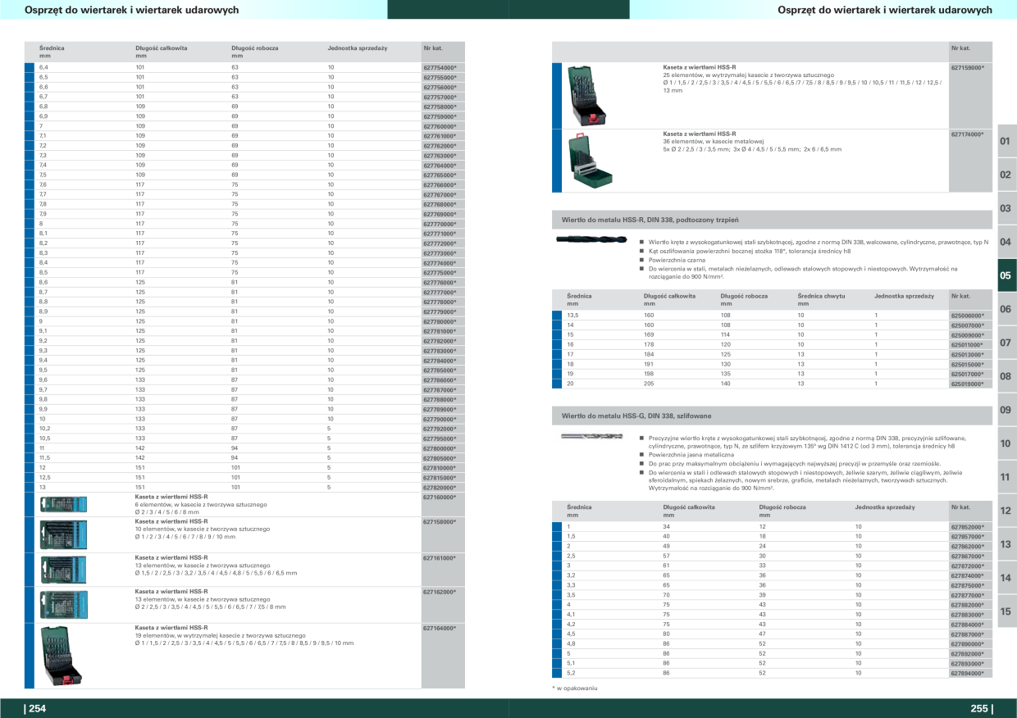Click the 'Powierzchnia czarna' bullet
Viewport: 1017px width, 718px height.
(x=677, y=260)
